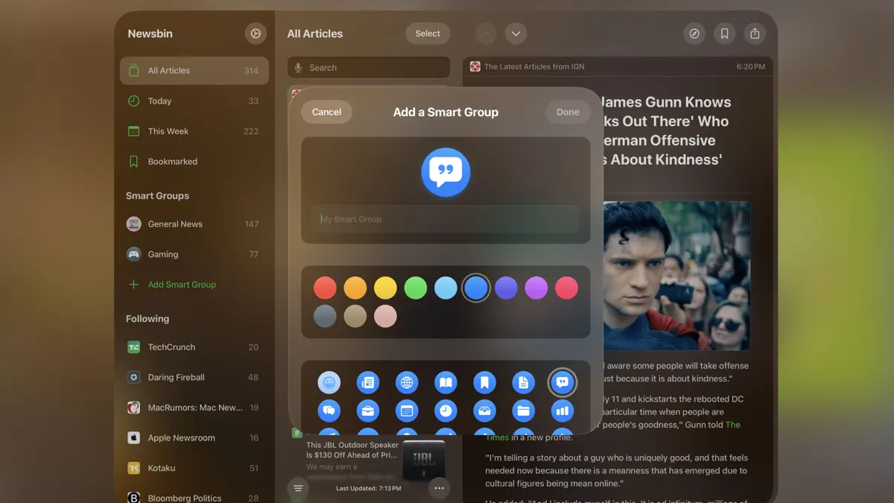The image size is (894, 503).
Task: Switch to the Bookmarked section
Action: coord(172,161)
